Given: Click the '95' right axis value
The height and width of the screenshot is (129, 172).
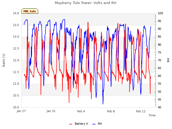Looking at the screenshot, I should [x=159, y=21].
